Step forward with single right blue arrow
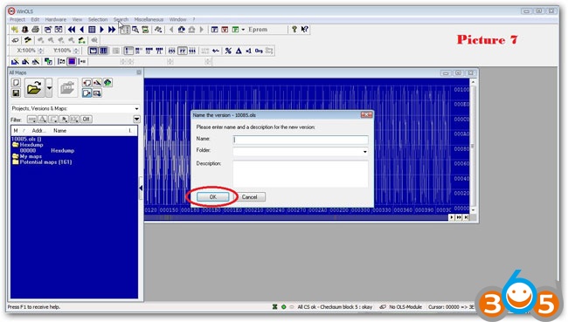The image size is (568, 322). [101, 30]
